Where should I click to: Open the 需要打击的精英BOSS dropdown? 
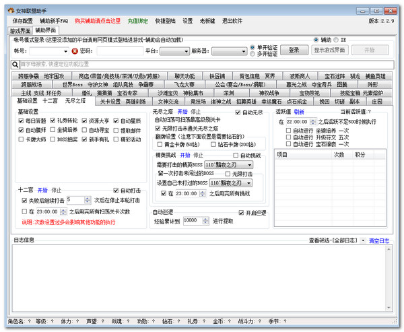pyautogui.click(x=249, y=164)
